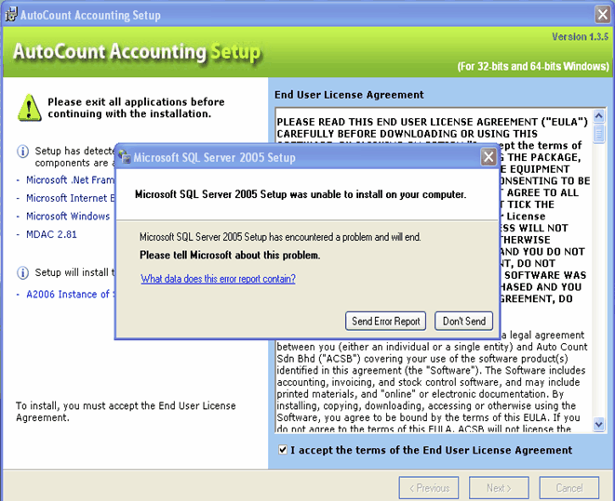The image size is (615, 501).
Task: Click the 'has encountered a problem and will end' line
Action: (280, 237)
